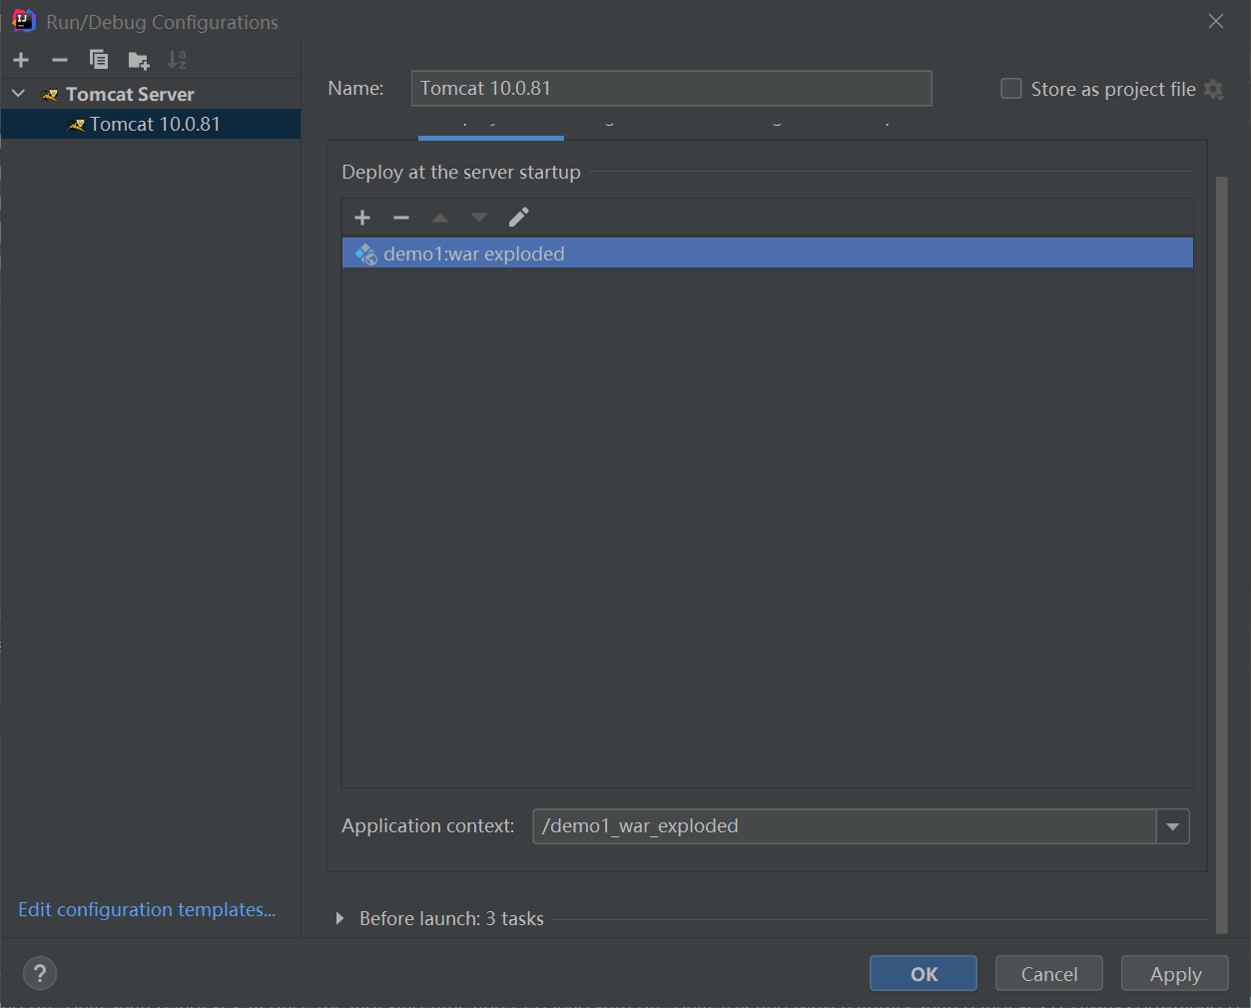Collapse the Tomcat Server tree node
Screen dimensions: 1251x1008
(18, 94)
